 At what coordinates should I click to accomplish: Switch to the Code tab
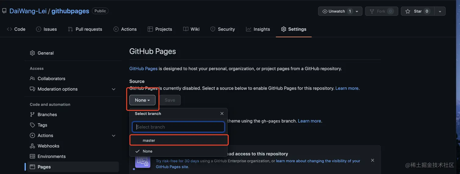pos(16,29)
